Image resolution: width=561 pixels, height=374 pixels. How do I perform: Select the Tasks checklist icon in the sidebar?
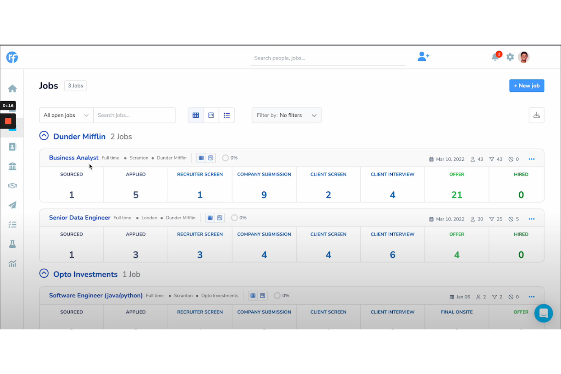[x=12, y=224]
